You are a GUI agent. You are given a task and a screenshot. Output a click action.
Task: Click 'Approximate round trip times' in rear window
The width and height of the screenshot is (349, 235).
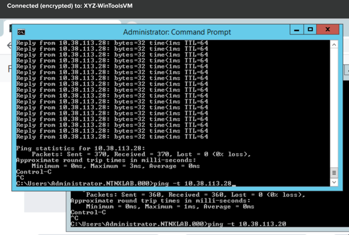pos(161,200)
